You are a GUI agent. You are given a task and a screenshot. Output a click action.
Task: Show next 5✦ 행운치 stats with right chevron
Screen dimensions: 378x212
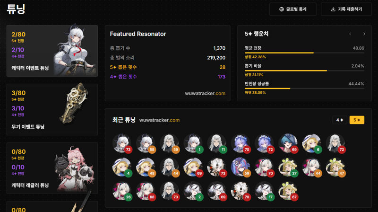click(364, 34)
